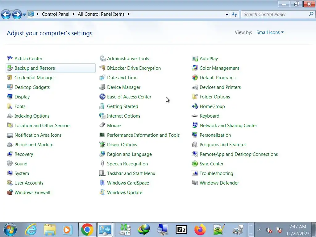Click the Default Programs icon
This screenshot has width=316, height=237.
pos(195,77)
